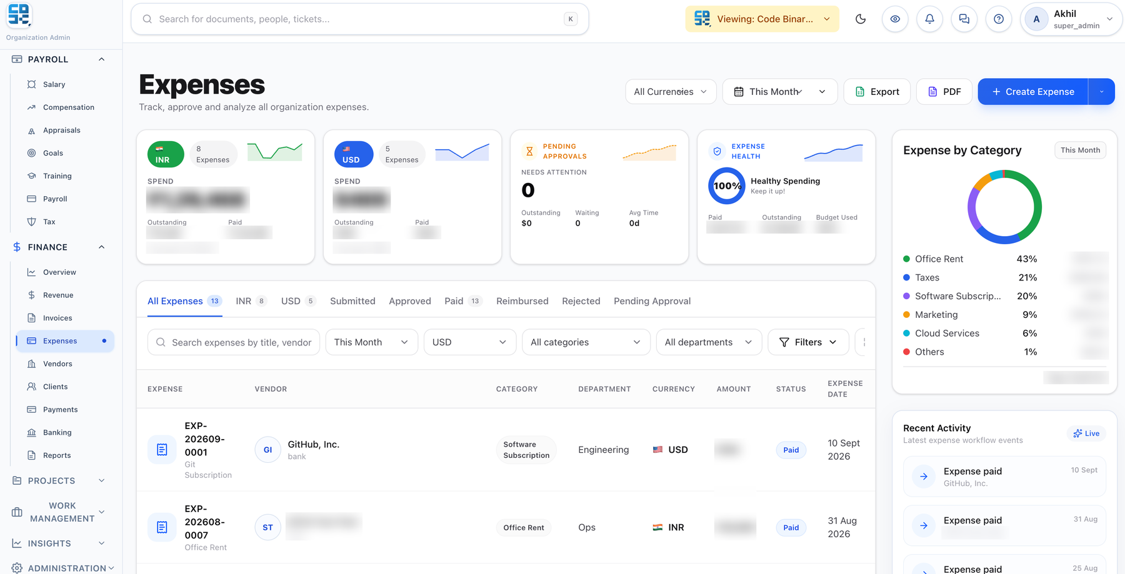
Task: Open notifications bell icon
Action: 929,19
